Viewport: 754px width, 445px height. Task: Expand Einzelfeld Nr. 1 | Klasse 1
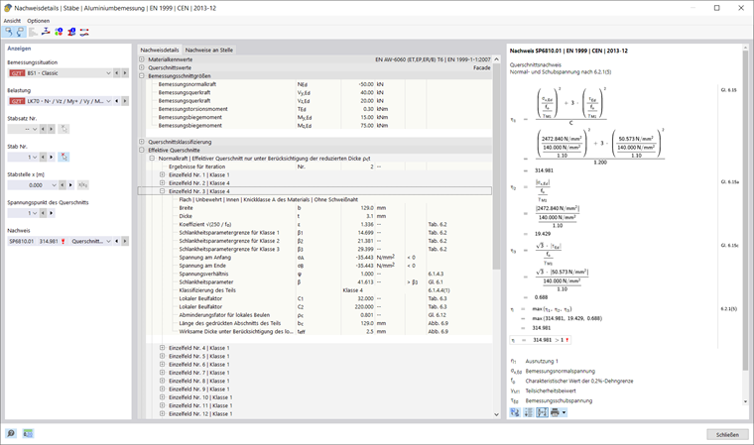tap(162, 174)
